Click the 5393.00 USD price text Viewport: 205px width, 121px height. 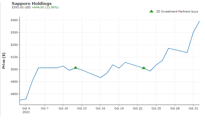[x=21, y=7]
